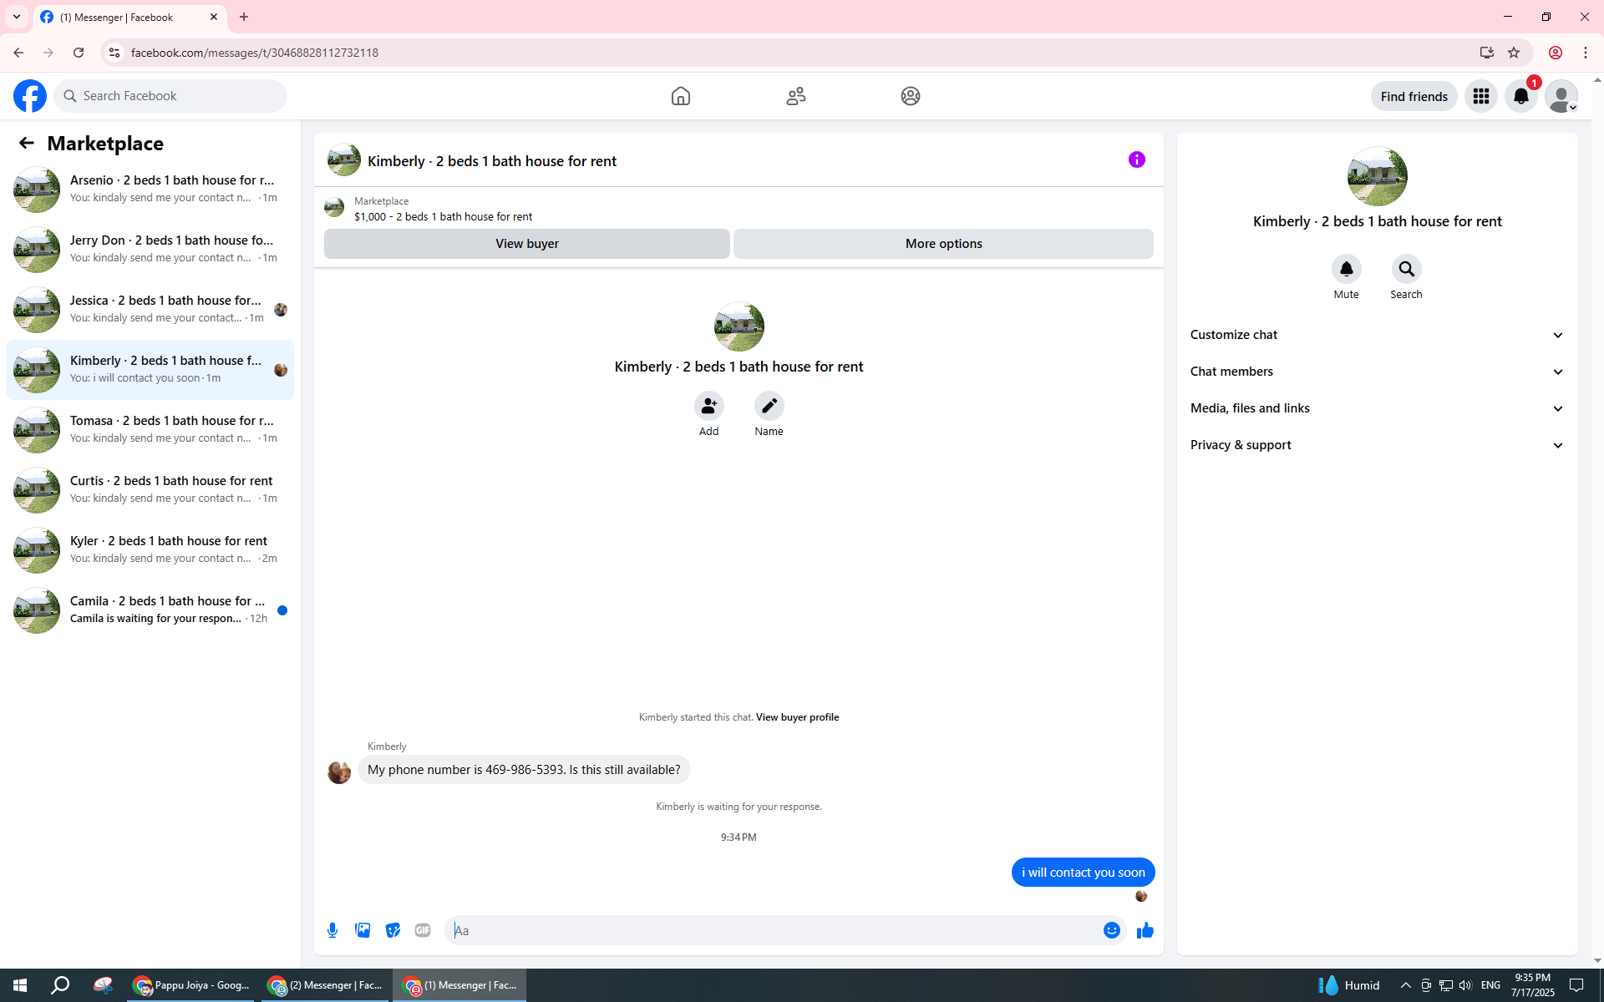Open conversation information purple icon

pyautogui.click(x=1137, y=159)
